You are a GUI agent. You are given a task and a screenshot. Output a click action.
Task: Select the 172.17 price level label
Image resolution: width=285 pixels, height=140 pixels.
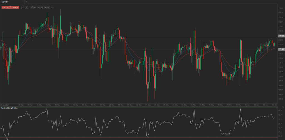point(281,36)
